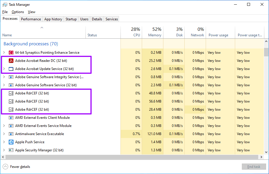
Task: Switch to the Performance tab
Action: (31, 19)
